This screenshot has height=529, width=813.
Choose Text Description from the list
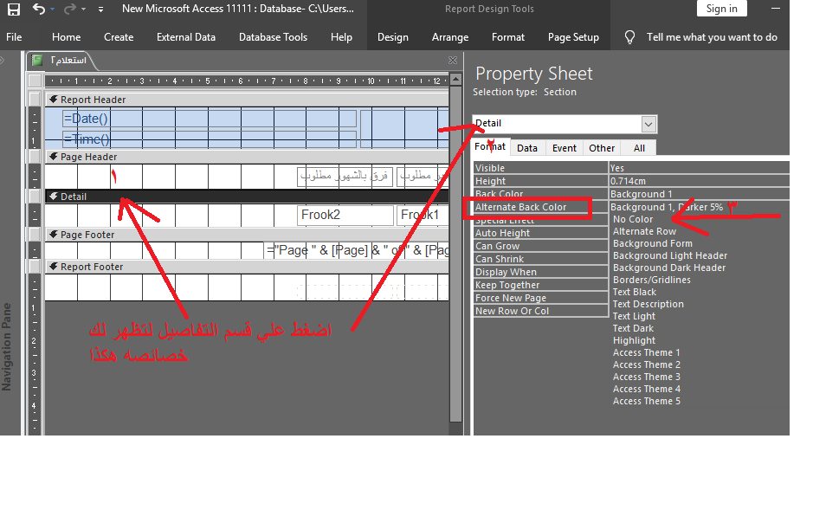(648, 304)
